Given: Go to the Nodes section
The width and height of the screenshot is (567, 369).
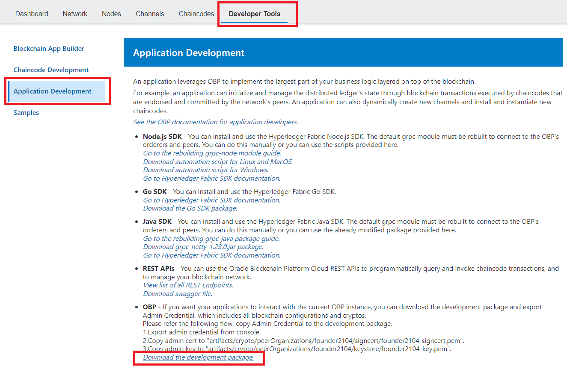Looking at the screenshot, I should pos(111,14).
